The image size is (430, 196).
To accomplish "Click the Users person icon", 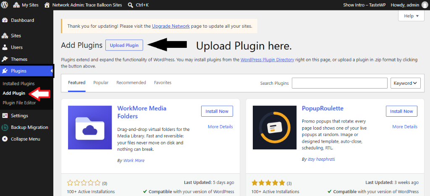I will coord(5,47).
